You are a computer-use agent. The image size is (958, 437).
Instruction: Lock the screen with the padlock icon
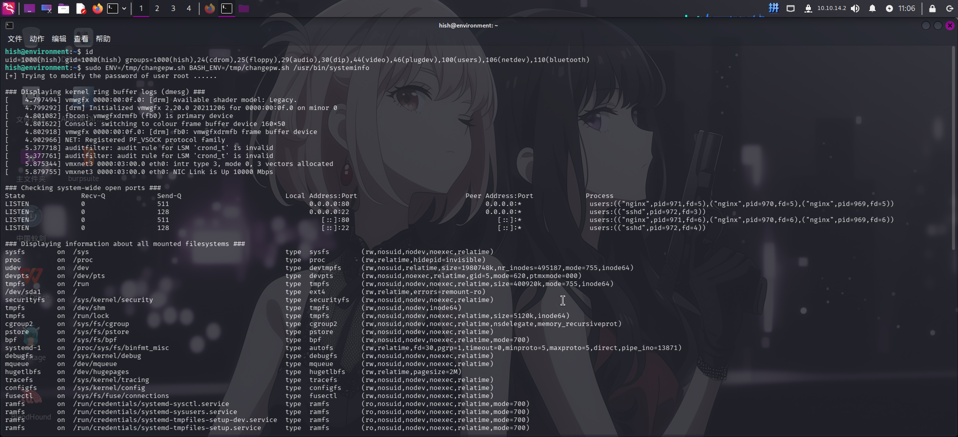click(932, 8)
